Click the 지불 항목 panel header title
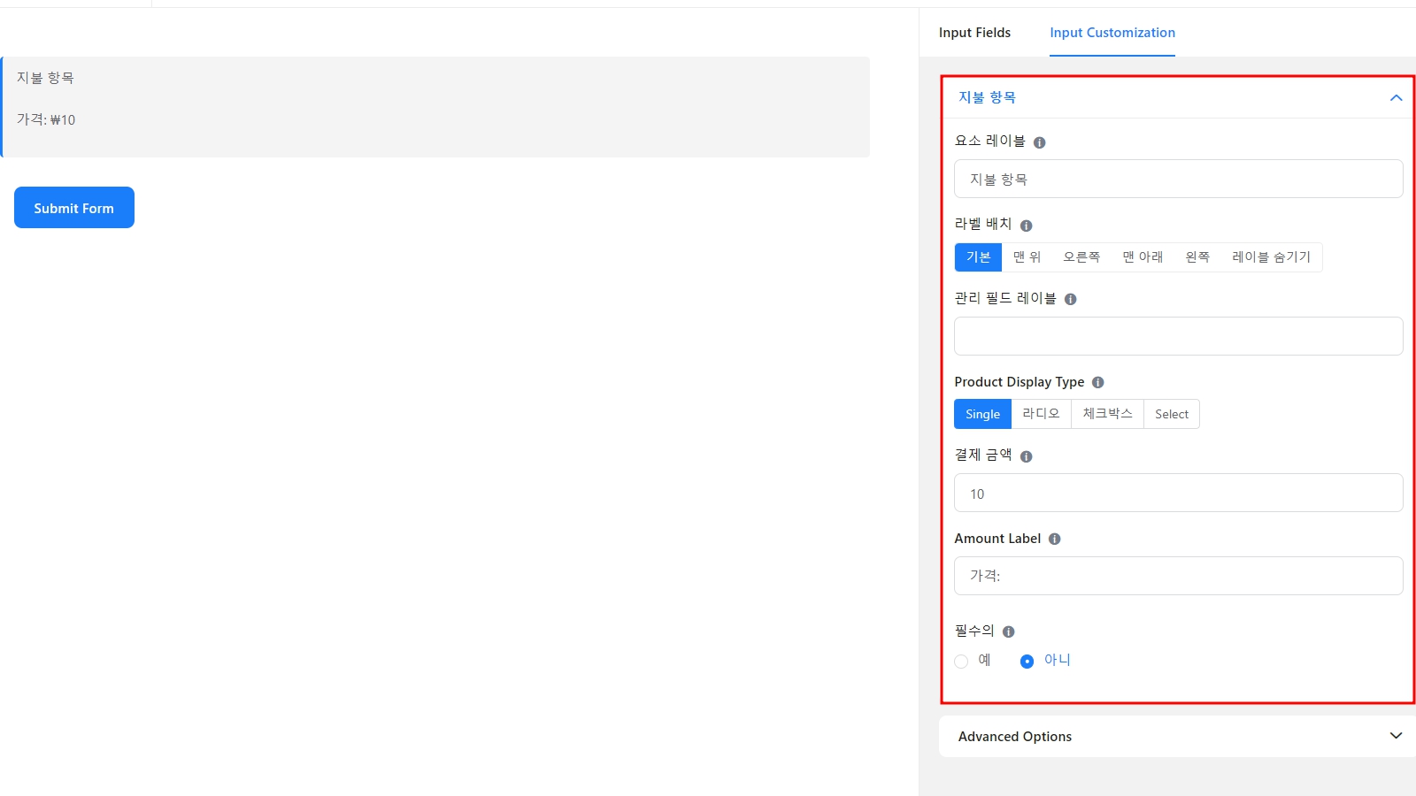 (987, 97)
